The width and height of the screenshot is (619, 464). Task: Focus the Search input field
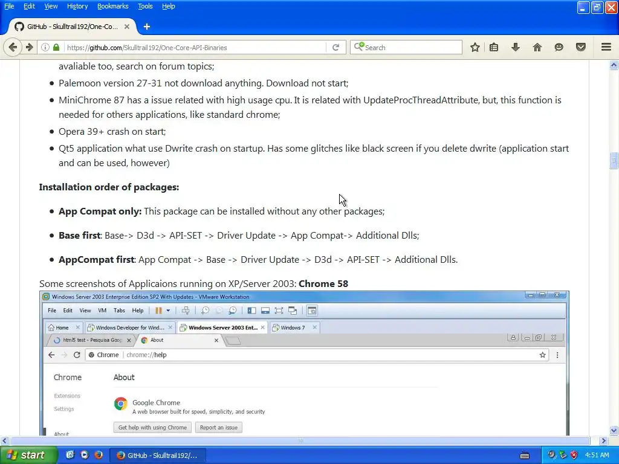[x=412, y=47]
